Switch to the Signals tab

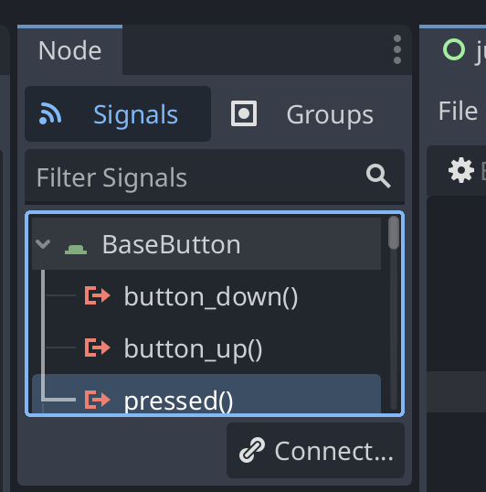(x=118, y=114)
